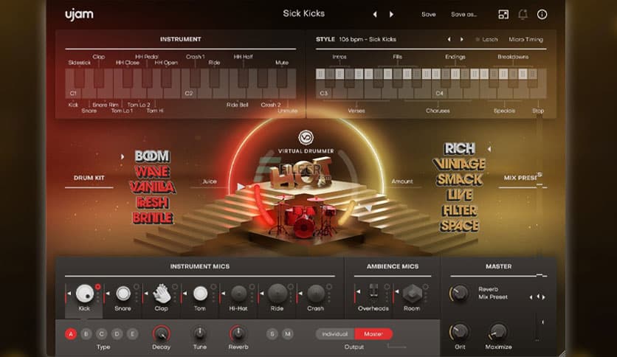Select the Clap hands icon
The width and height of the screenshot is (617, 357).
point(162,294)
